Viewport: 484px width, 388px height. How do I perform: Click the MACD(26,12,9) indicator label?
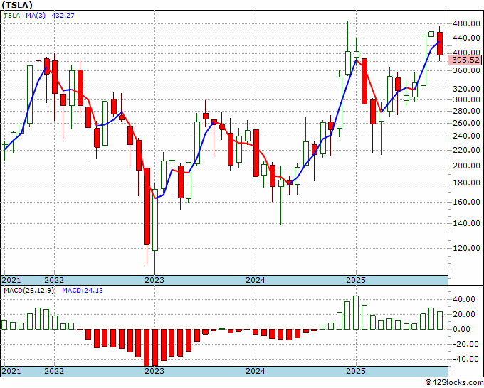[x=28, y=291]
